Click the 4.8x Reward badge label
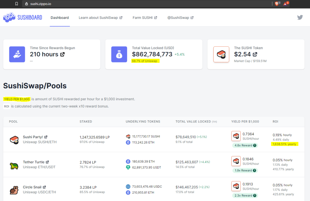 (x=243, y=145)
